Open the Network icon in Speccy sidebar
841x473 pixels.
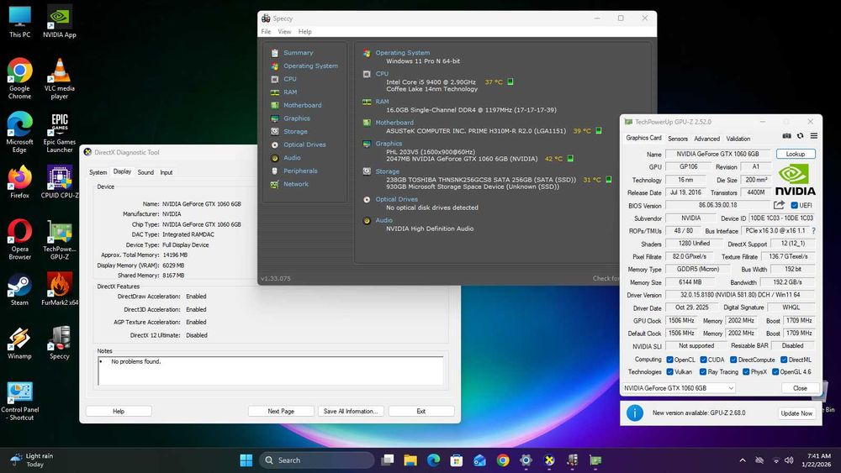click(275, 184)
